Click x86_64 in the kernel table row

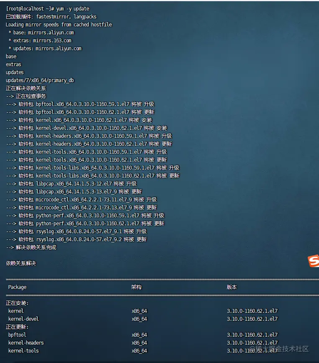pos(139,311)
